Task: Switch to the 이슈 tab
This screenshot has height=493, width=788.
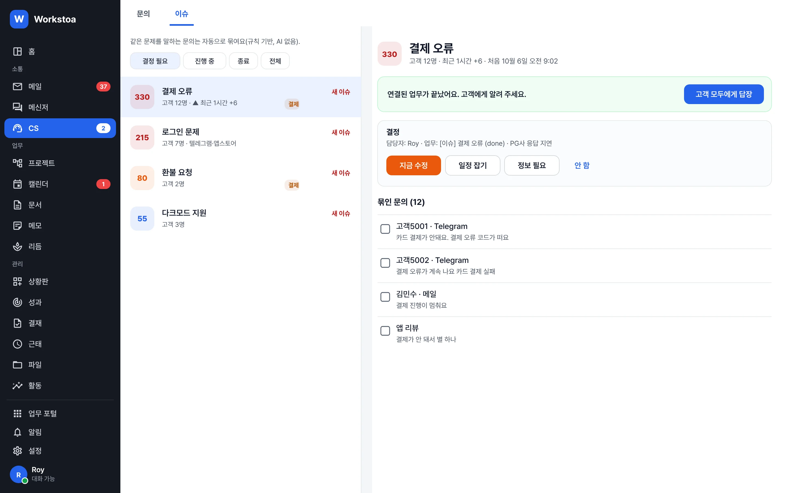Action: [x=181, y=14]
